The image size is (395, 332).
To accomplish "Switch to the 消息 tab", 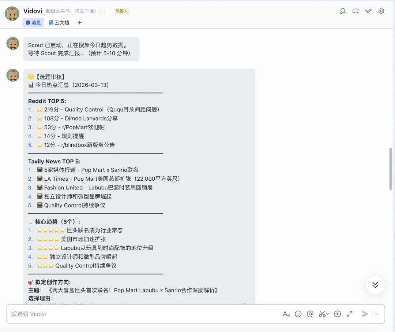I will (33, 22).
